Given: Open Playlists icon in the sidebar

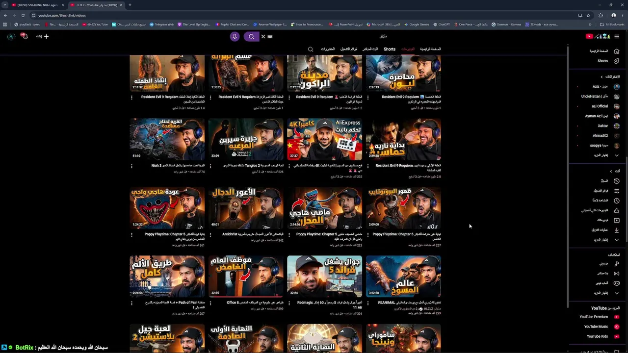Looking at the screenshot, I should [617, 191].
